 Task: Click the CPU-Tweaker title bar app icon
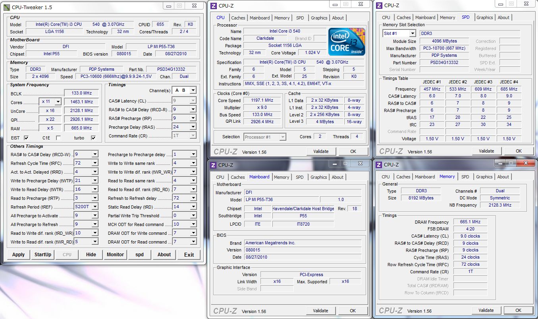coord(6,7)
